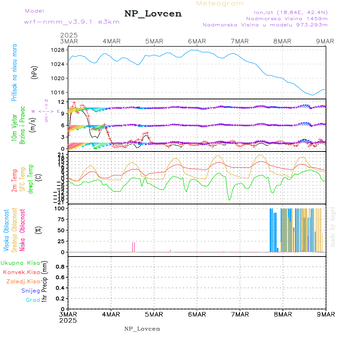Select the red Konvek.Kisa legend entry
The image size is (340, 340).
[x=22, y=272]
